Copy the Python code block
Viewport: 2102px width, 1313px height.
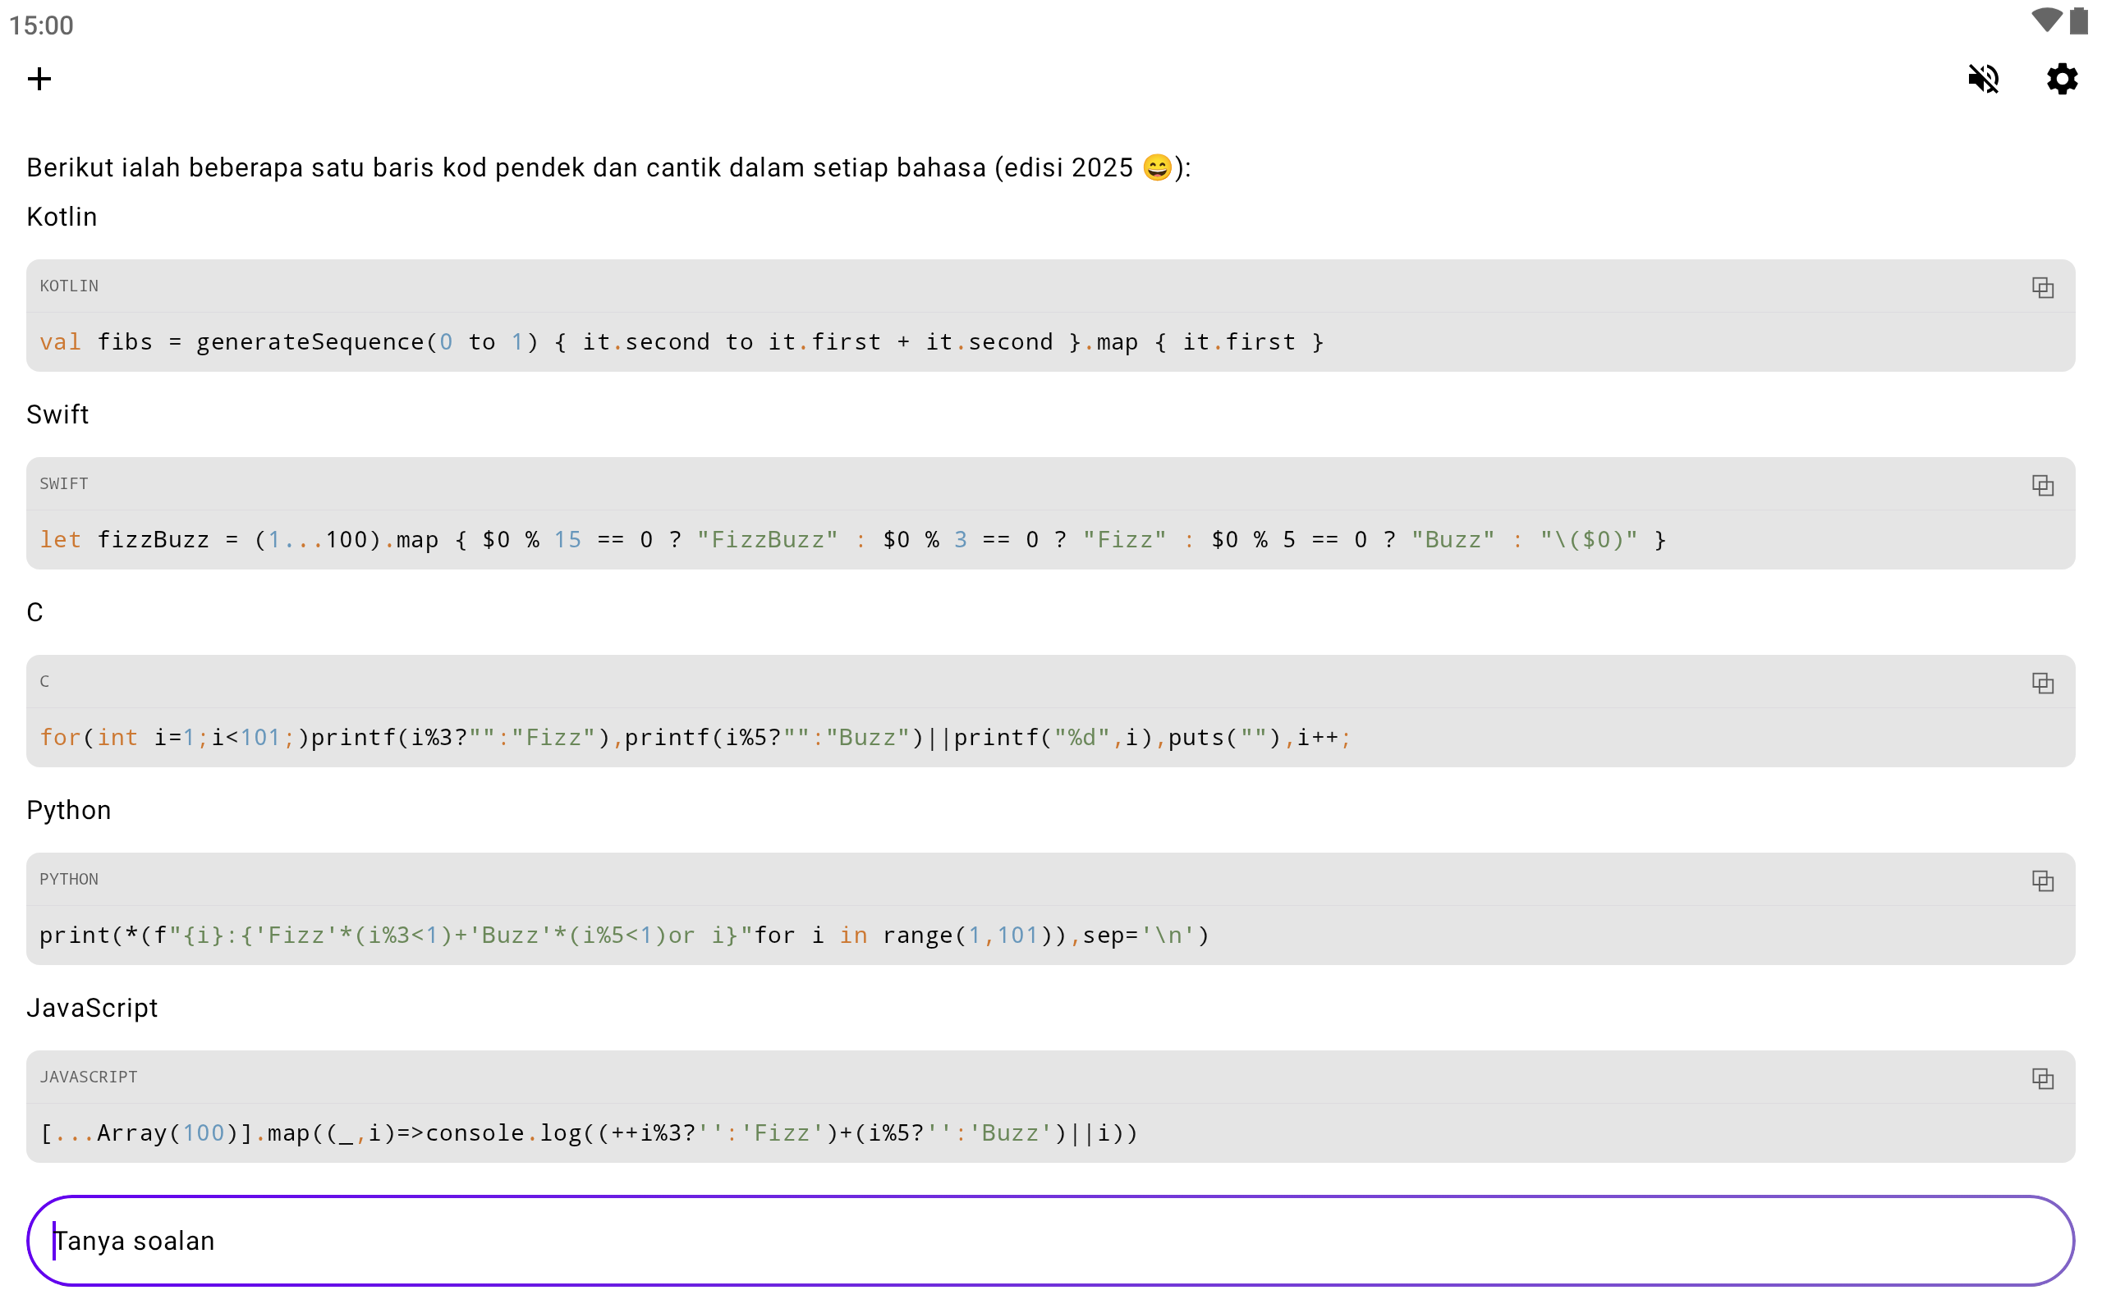click(x=2042, y=881)
